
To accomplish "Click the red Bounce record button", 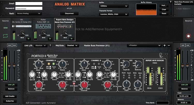I will coord(188,36).
